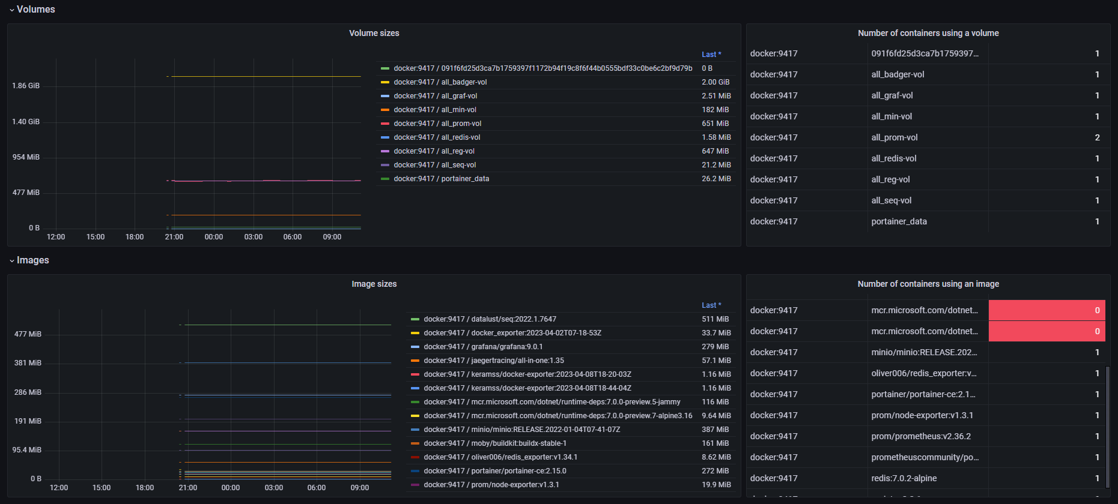This screenshot has height=504, width=1118.
Task: Select oliver006/redis_exporter:v… table cell
Action: tap(928, 373)
